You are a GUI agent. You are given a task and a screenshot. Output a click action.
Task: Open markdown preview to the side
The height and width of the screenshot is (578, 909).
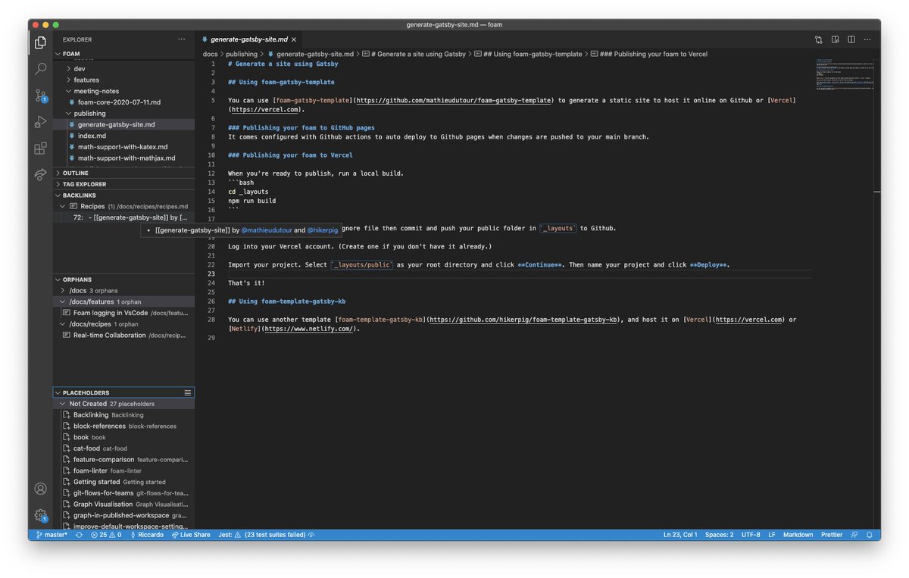point(836,39)
